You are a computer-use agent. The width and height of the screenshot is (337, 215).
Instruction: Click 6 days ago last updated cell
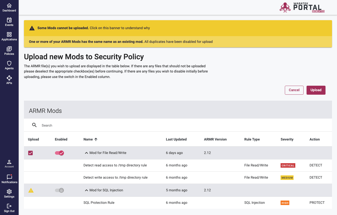pos(174,153)
